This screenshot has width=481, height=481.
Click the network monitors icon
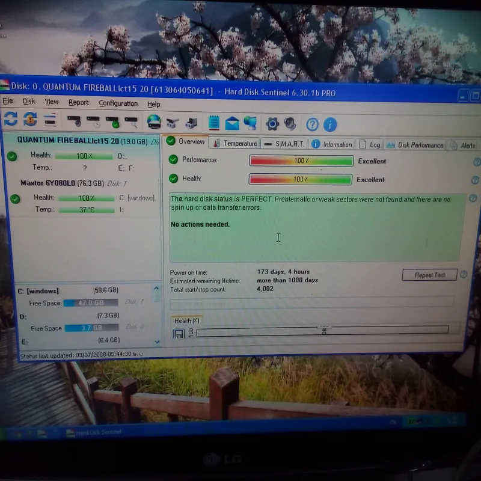click(251, 123)
